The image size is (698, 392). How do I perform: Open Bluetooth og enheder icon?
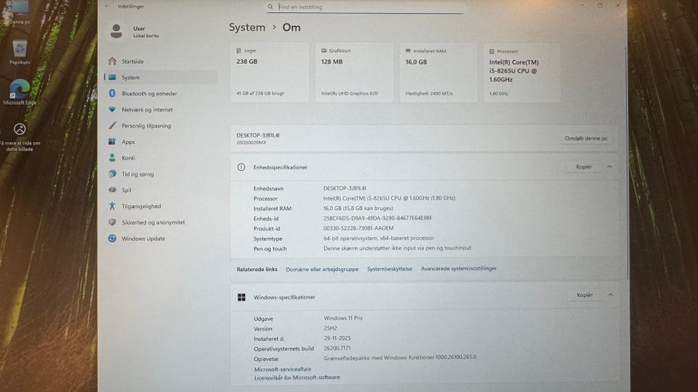click(x=112, y=94)
